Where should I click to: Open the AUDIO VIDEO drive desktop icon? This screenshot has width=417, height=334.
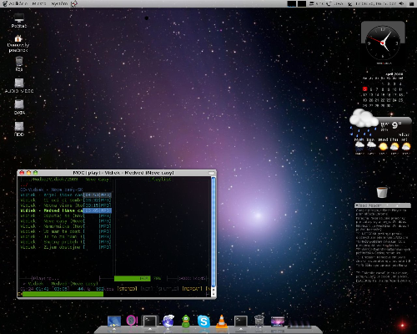pyautogui.click(x=19, y=86)
